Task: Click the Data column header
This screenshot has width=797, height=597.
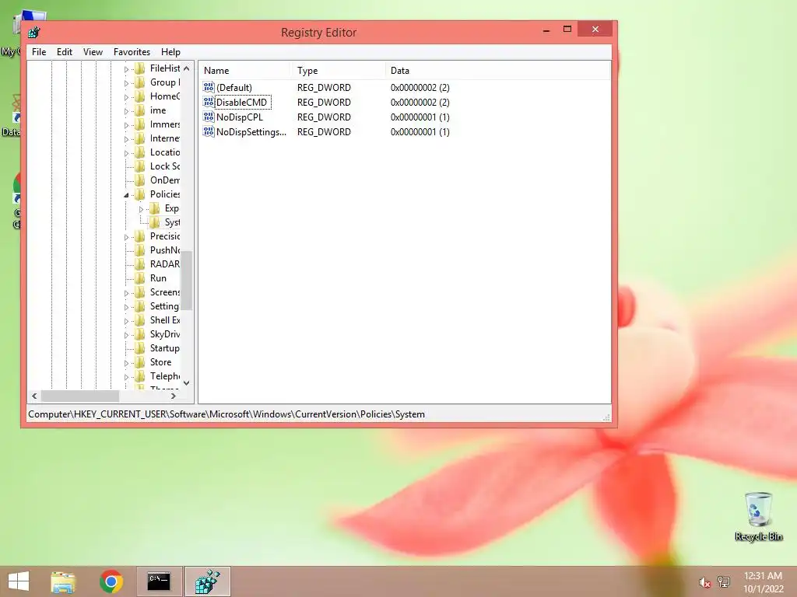Action: (x=497, y=71)
